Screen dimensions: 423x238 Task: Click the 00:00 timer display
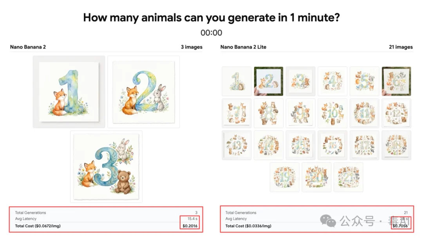211,33
